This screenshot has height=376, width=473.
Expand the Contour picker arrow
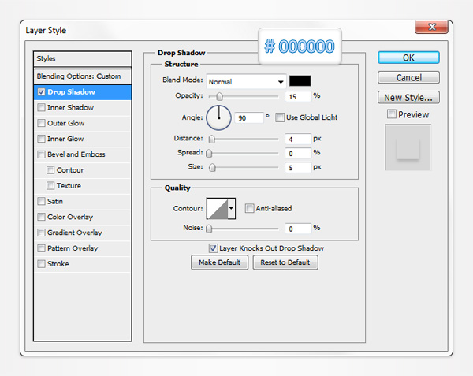(x=231, y=208)
